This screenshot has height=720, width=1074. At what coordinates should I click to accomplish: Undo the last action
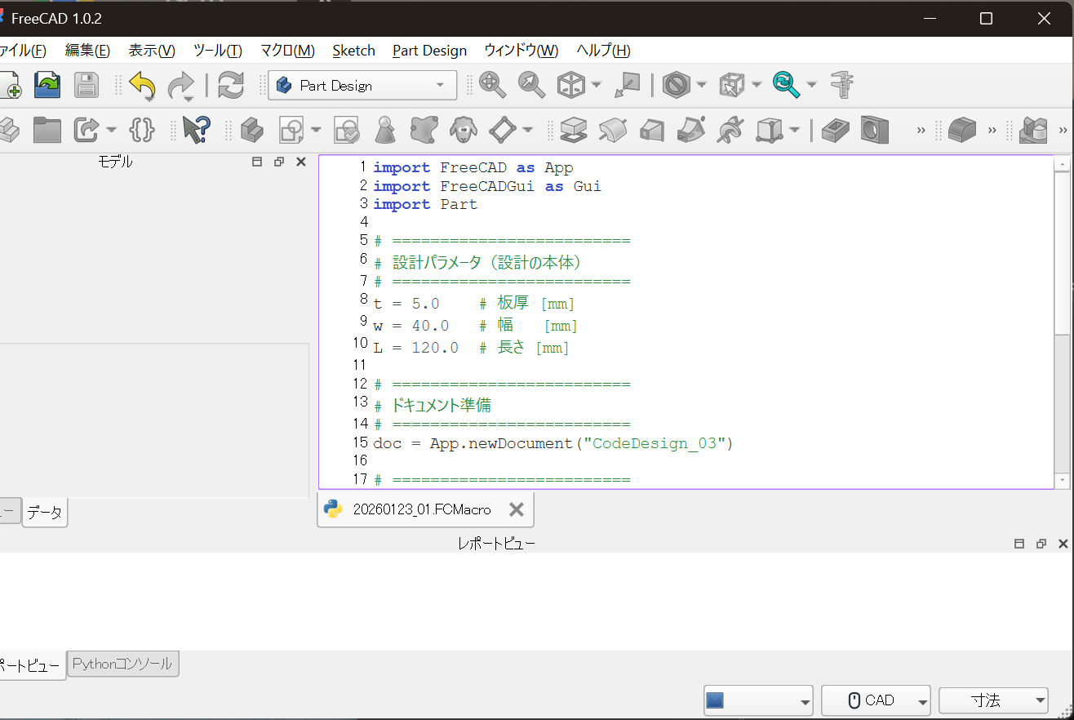click(x=142, y=85)
